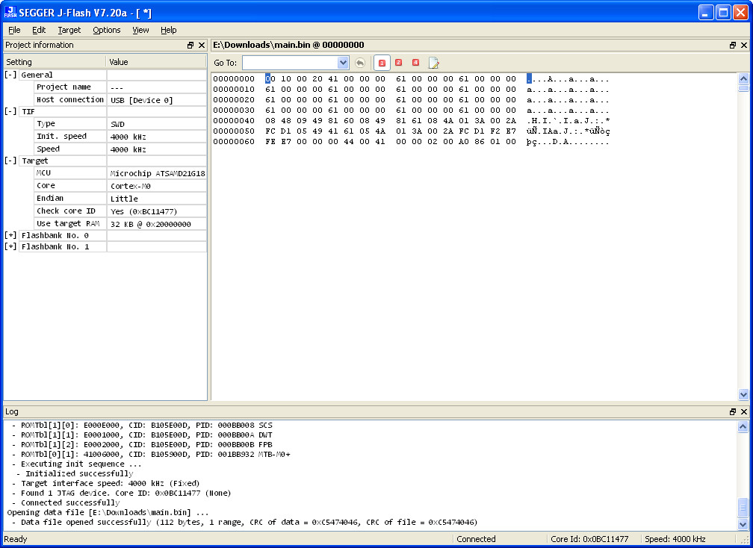Close the main.bin data panel

[x=744, y=45]
